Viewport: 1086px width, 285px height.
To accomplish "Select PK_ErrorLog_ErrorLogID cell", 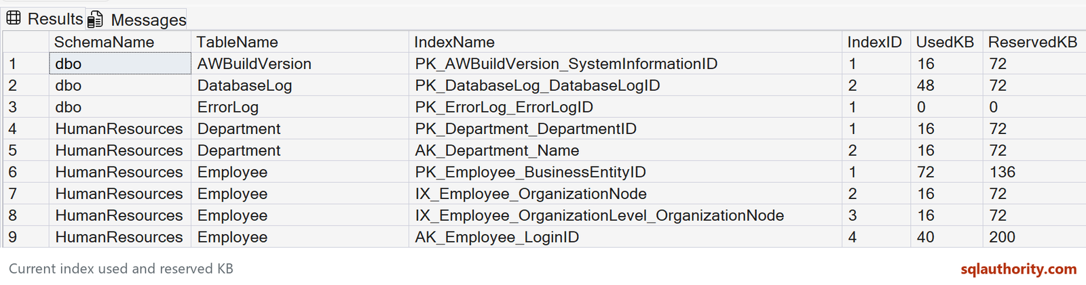I will (625, 107).
